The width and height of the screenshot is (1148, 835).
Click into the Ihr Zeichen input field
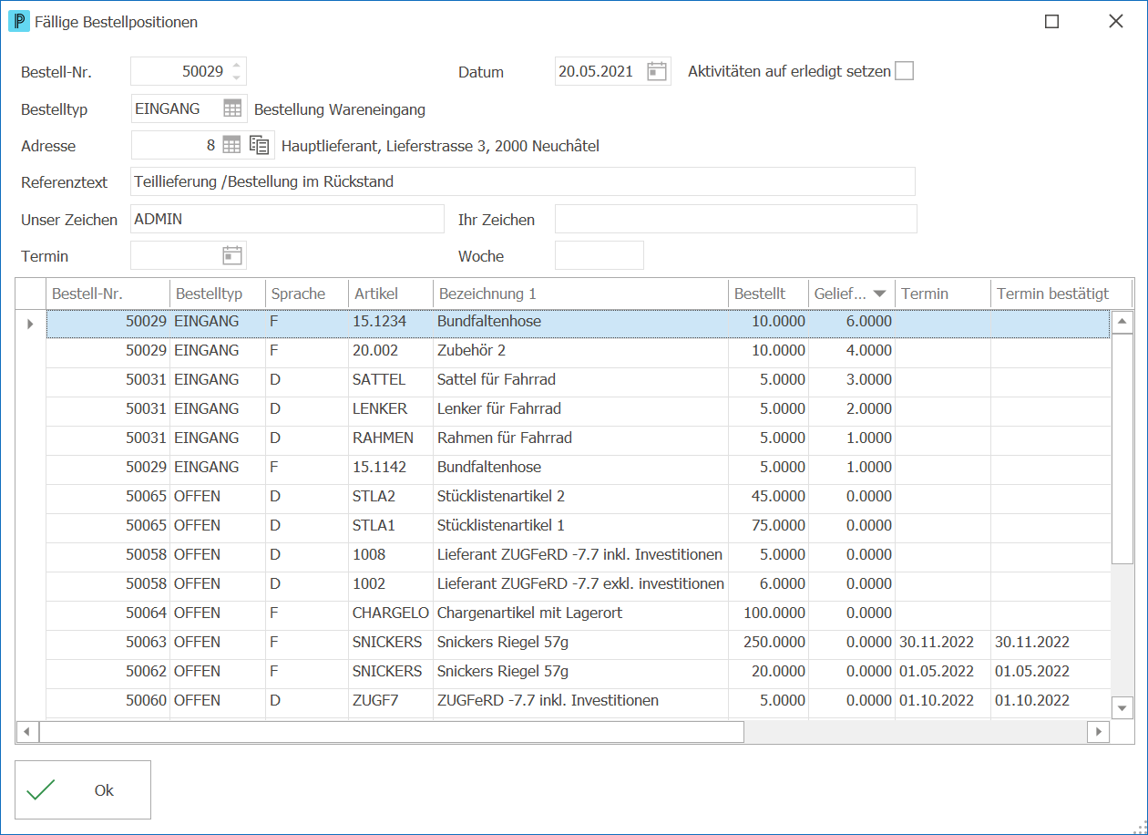[735, 219]
